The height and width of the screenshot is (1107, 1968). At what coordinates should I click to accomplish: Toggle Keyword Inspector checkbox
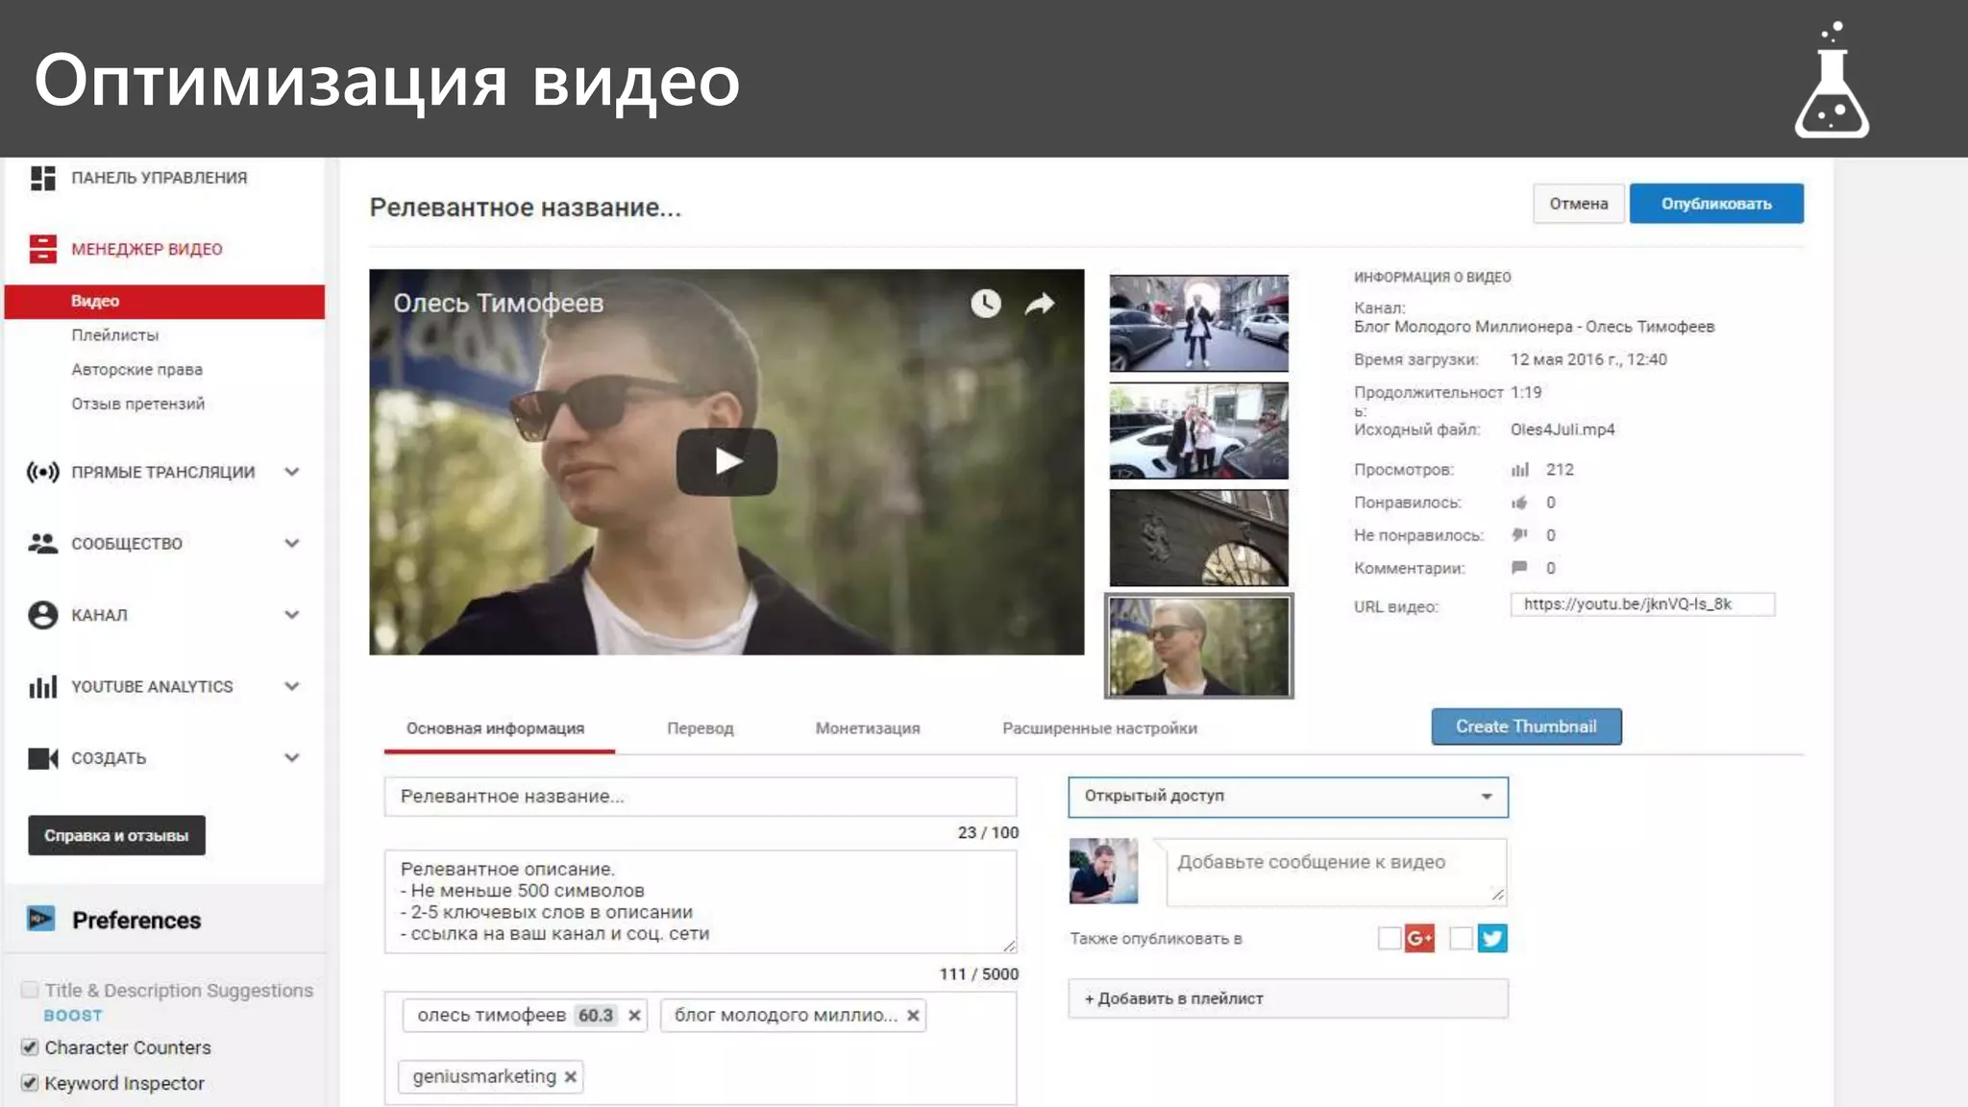(x=30, y=1083)
